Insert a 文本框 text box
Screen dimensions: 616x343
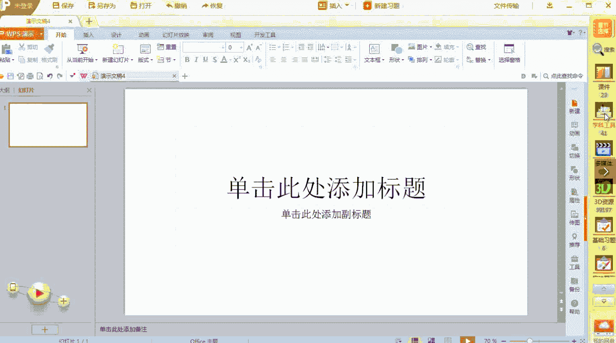point(374,53)
